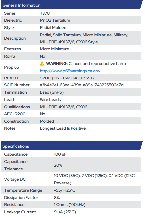Select the Lead (SnPb) termination value

pos(51,92)
